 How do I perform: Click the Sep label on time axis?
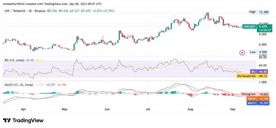point(233,109)
